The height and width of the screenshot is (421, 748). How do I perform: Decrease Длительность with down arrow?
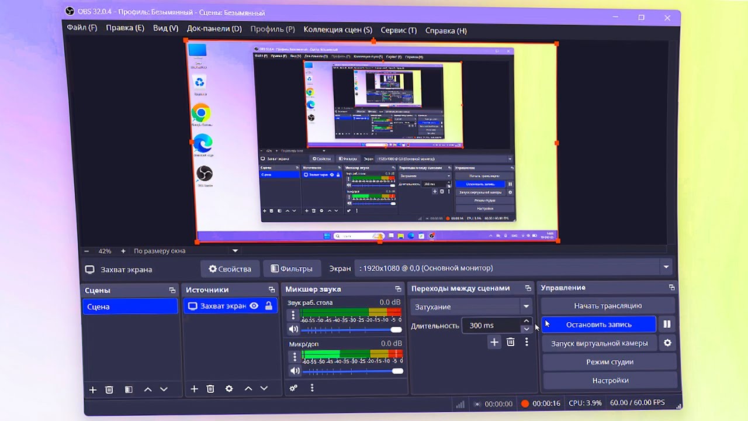click(x=527, y=329)
